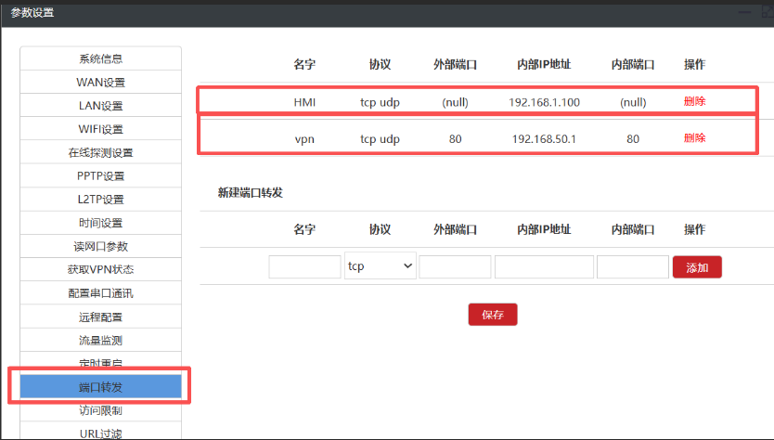Select WAN设置 in the sidebar

[100, 82]
